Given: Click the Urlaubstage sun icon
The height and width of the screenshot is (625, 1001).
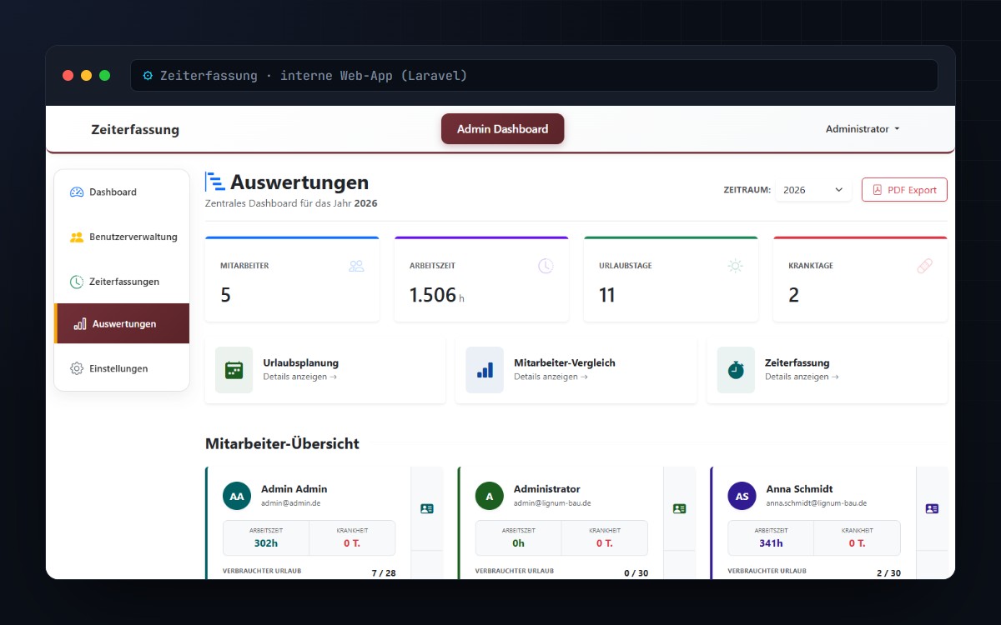Looking at the screenshot, I should 735,266.
